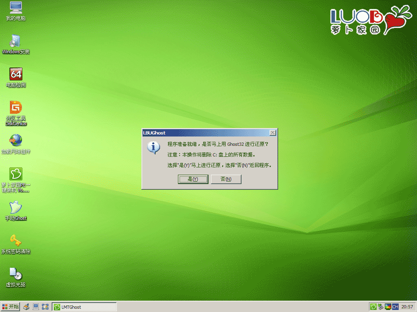This screenshot has width=417, height=312.
Task: Click the CH input language indicator
Action: (x=395, y=307)
